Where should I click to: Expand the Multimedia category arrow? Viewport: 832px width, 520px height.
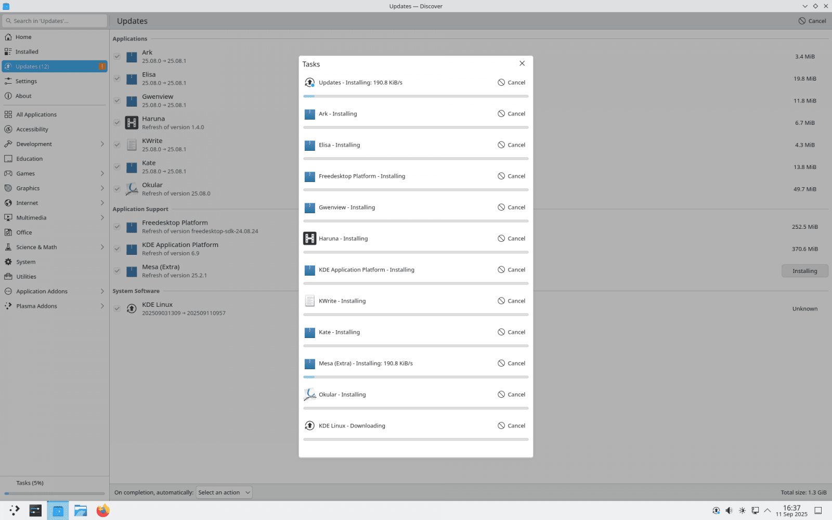[102, 218]
